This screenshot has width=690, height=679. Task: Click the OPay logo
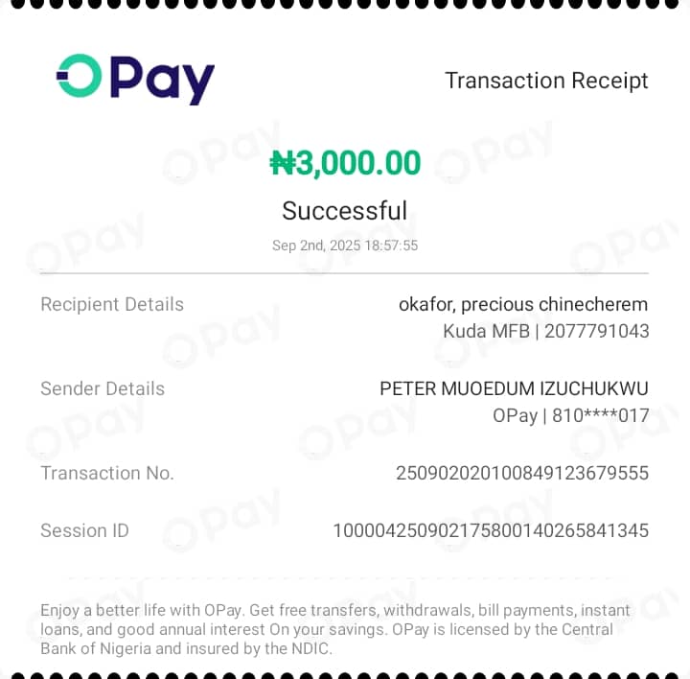pyautogui.click(x=135, y=80)
